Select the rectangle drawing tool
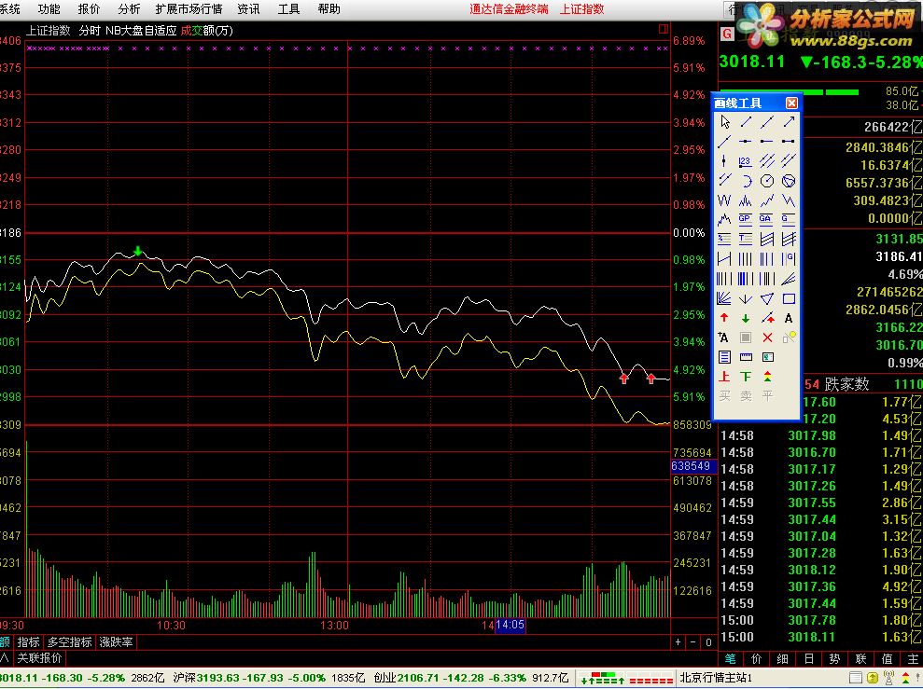 pyautogui.click(x=789, y=299)
